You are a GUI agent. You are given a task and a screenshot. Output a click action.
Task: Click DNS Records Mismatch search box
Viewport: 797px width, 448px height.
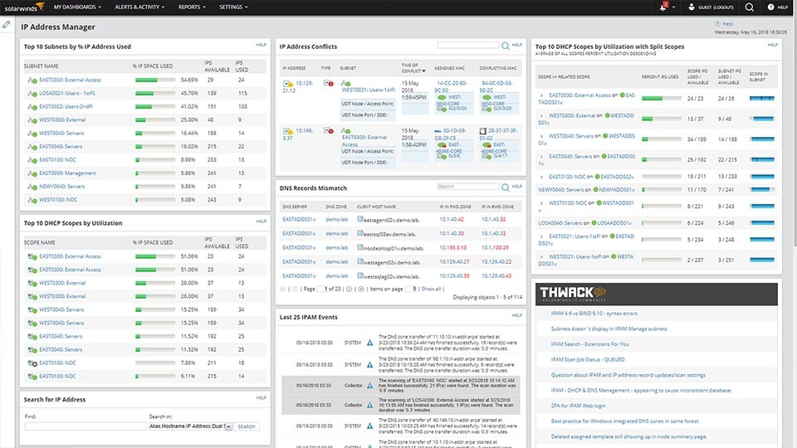[468, 187]
